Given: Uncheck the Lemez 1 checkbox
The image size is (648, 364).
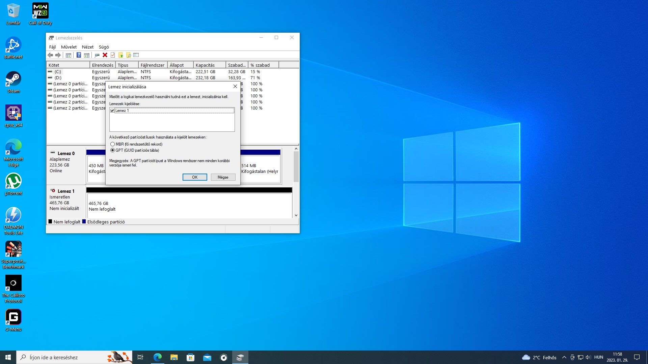Looking at the screenshot, I should click(112, 111).
